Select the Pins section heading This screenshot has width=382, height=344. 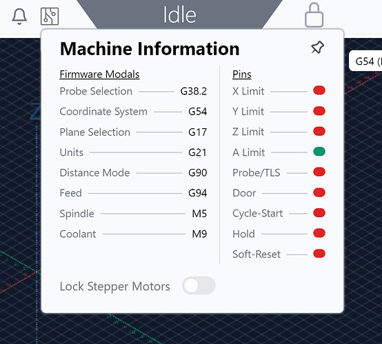(x=241, y=74)
